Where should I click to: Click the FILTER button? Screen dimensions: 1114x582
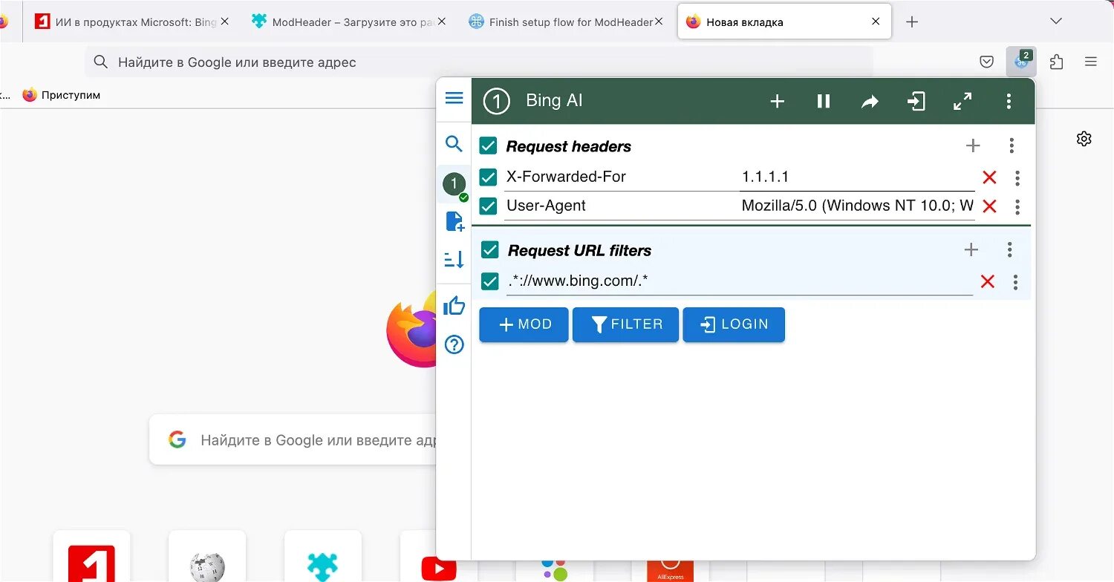pos(625,324)
